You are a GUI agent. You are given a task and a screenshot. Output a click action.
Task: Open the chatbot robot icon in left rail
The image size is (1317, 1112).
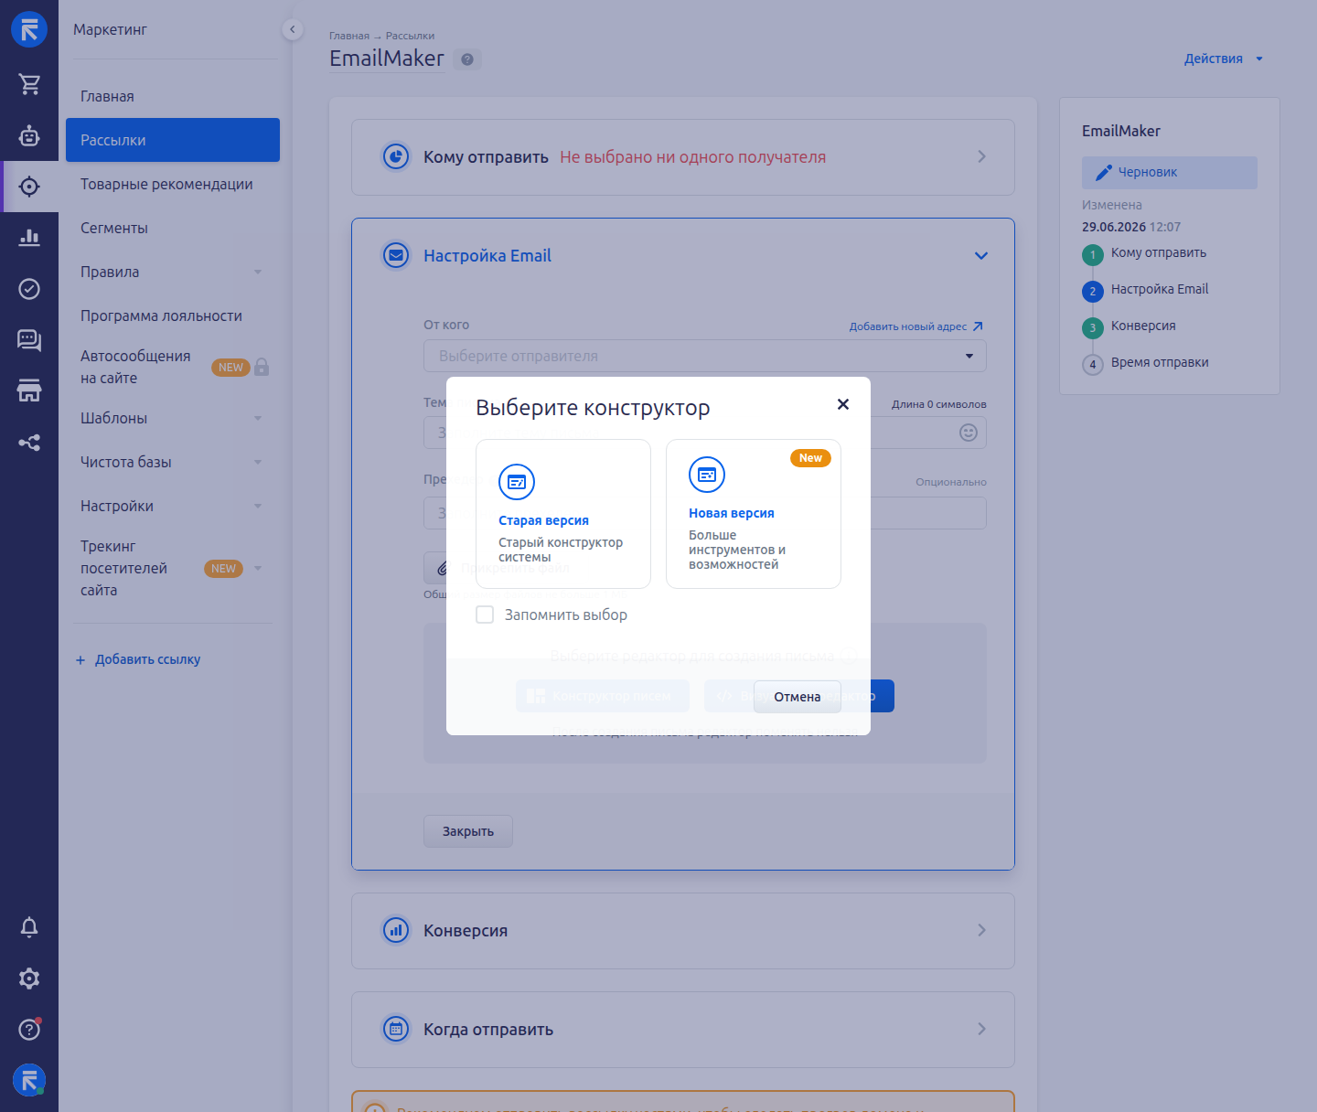(x=29, y=135)
